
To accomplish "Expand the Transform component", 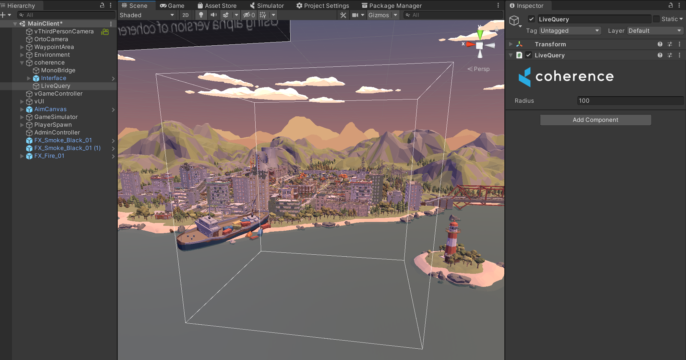I will coord(511,44).
